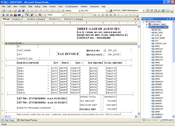Click the report vertical scrollbar down arrow
Screen dimensions: 175x126
(x=139, y=114)
